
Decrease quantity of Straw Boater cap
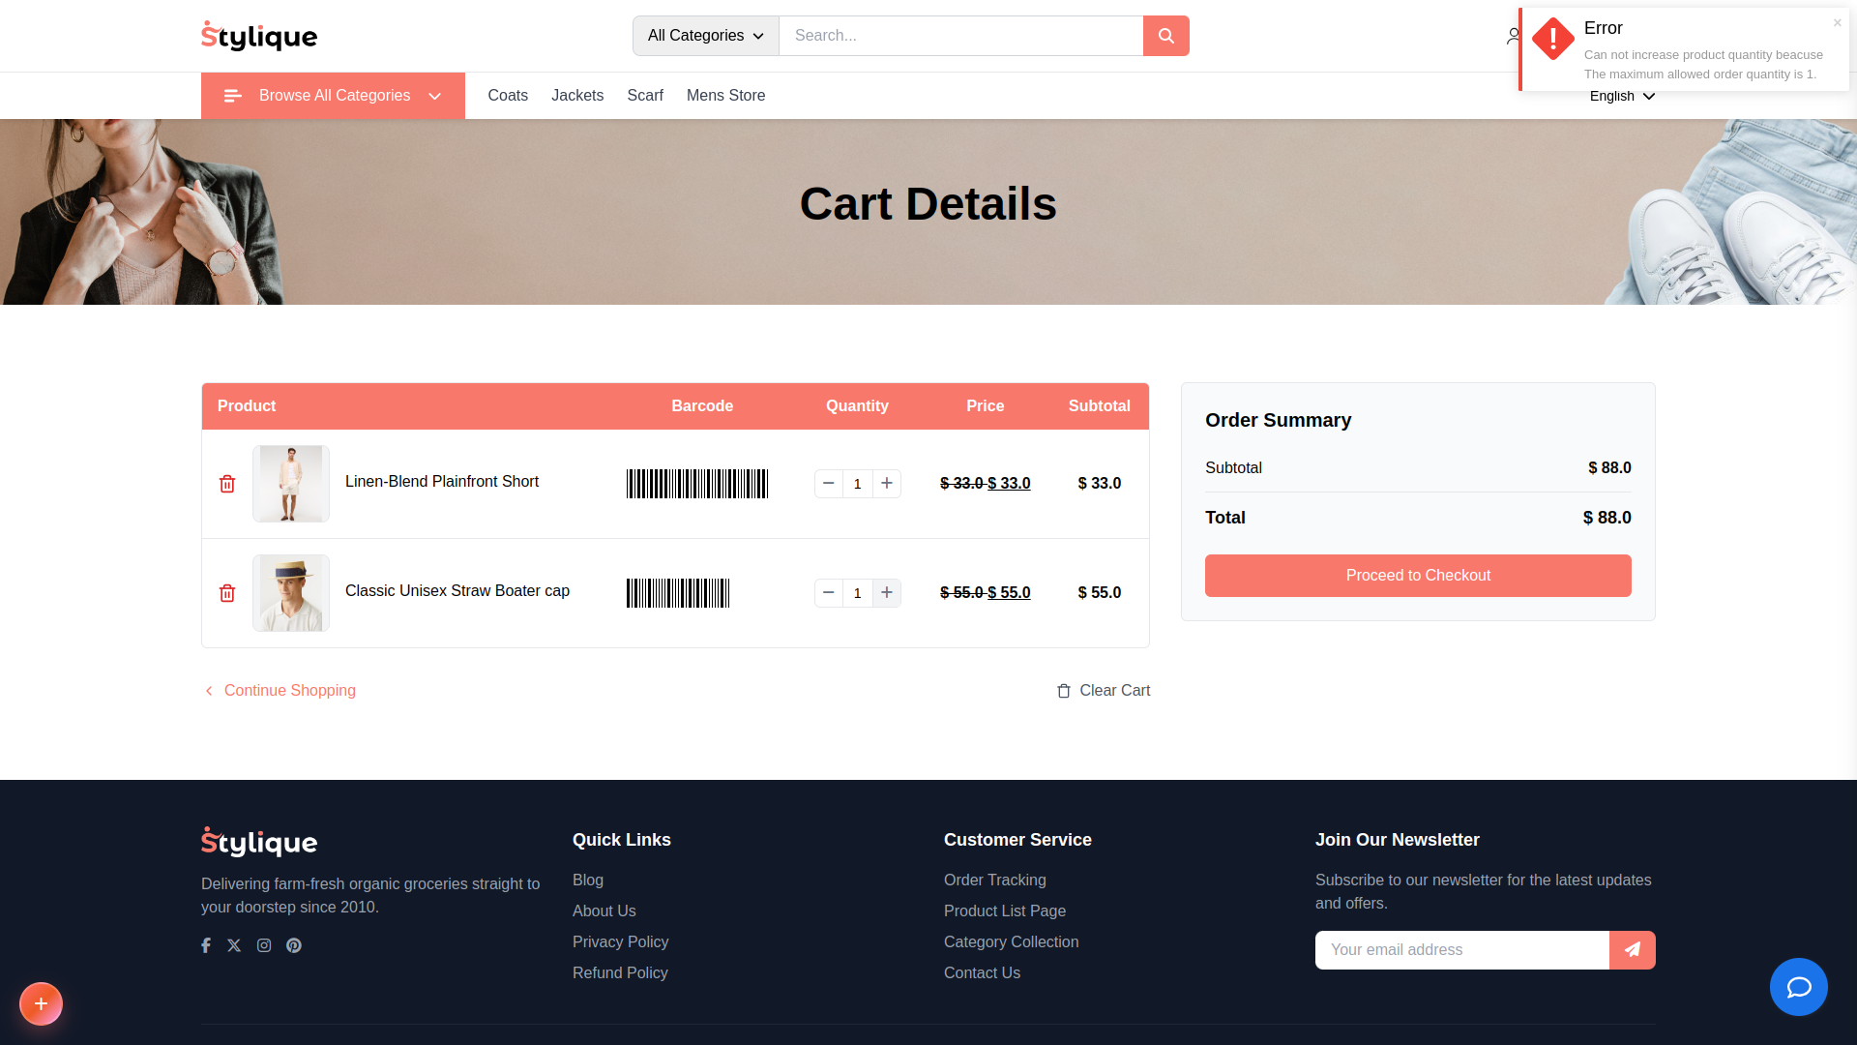829,593
